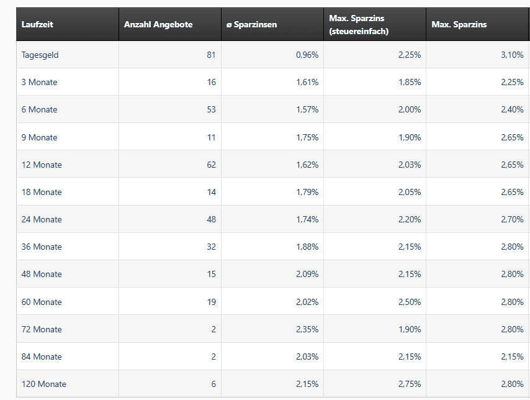Open the Tagesgeld row link
This screenshot has height=400, width=530.
40,55
